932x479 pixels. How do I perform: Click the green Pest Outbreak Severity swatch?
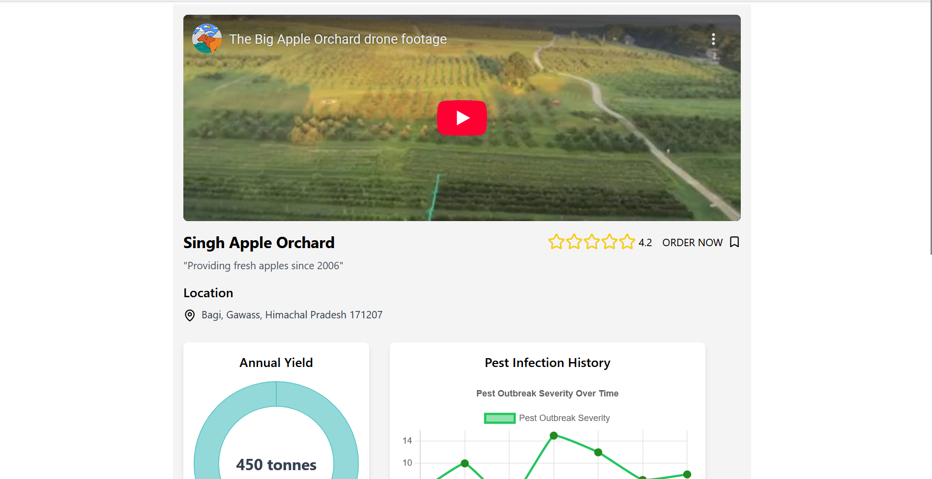coord(499,418)
